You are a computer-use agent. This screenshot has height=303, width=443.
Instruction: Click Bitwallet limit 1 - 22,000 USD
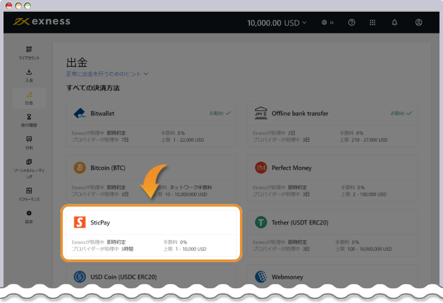pos(188,140)
